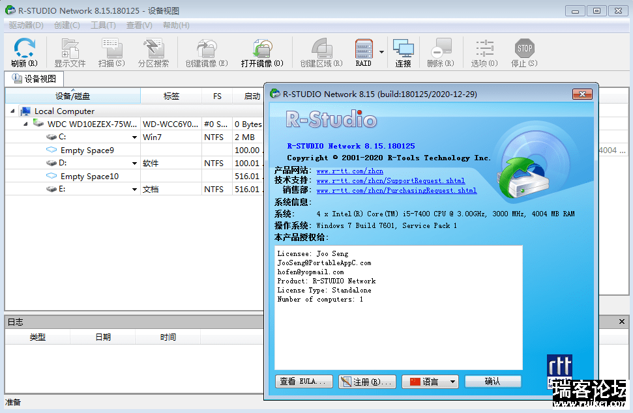
Task: Click the Partition Search (分区搜索) icon
Action: [153, 48]
